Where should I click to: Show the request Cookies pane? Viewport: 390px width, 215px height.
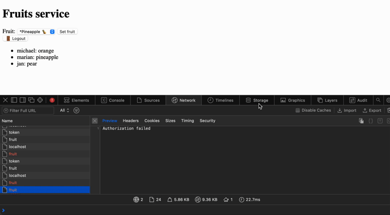pos(152,121)
